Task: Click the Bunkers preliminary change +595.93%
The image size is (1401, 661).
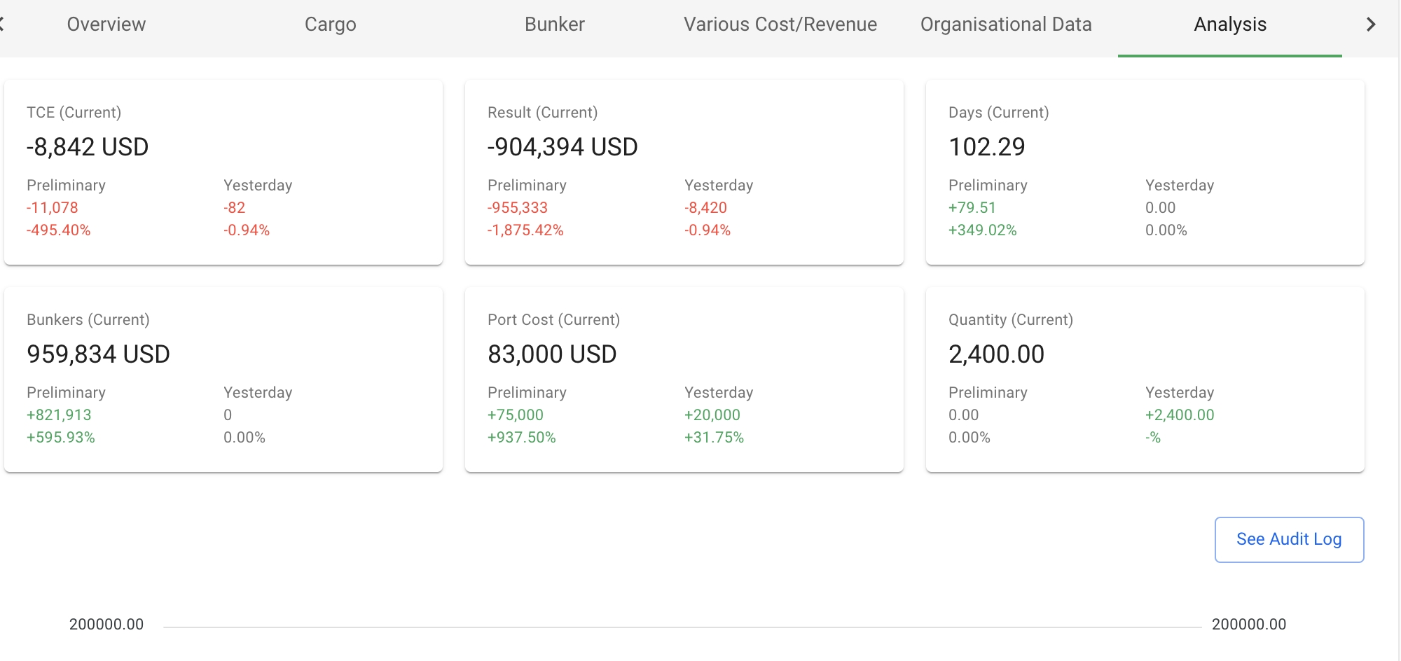Action: click(x=61, y=438)
